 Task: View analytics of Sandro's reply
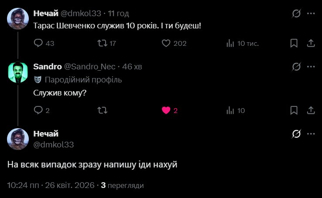tap(230, 110)
